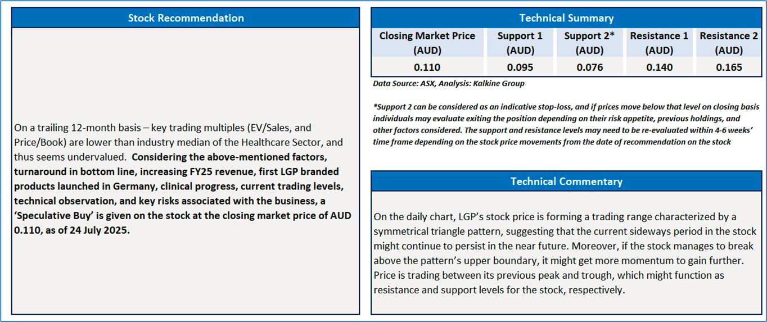Click the Technical Commentary header bar
767x322 pixels.
point(566,182)
